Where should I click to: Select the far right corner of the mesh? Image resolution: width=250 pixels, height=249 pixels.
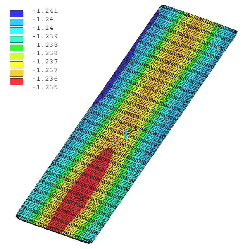(x=235, y=32)
